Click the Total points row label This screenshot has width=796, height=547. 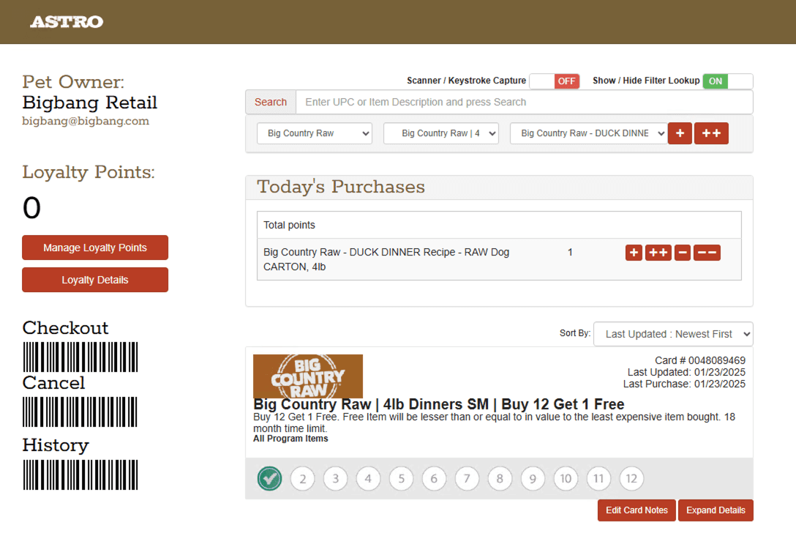pyautogui.click(x=290, y=225)
